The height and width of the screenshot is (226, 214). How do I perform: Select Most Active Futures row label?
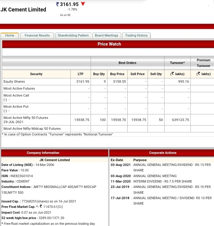(x=19, y=88)
